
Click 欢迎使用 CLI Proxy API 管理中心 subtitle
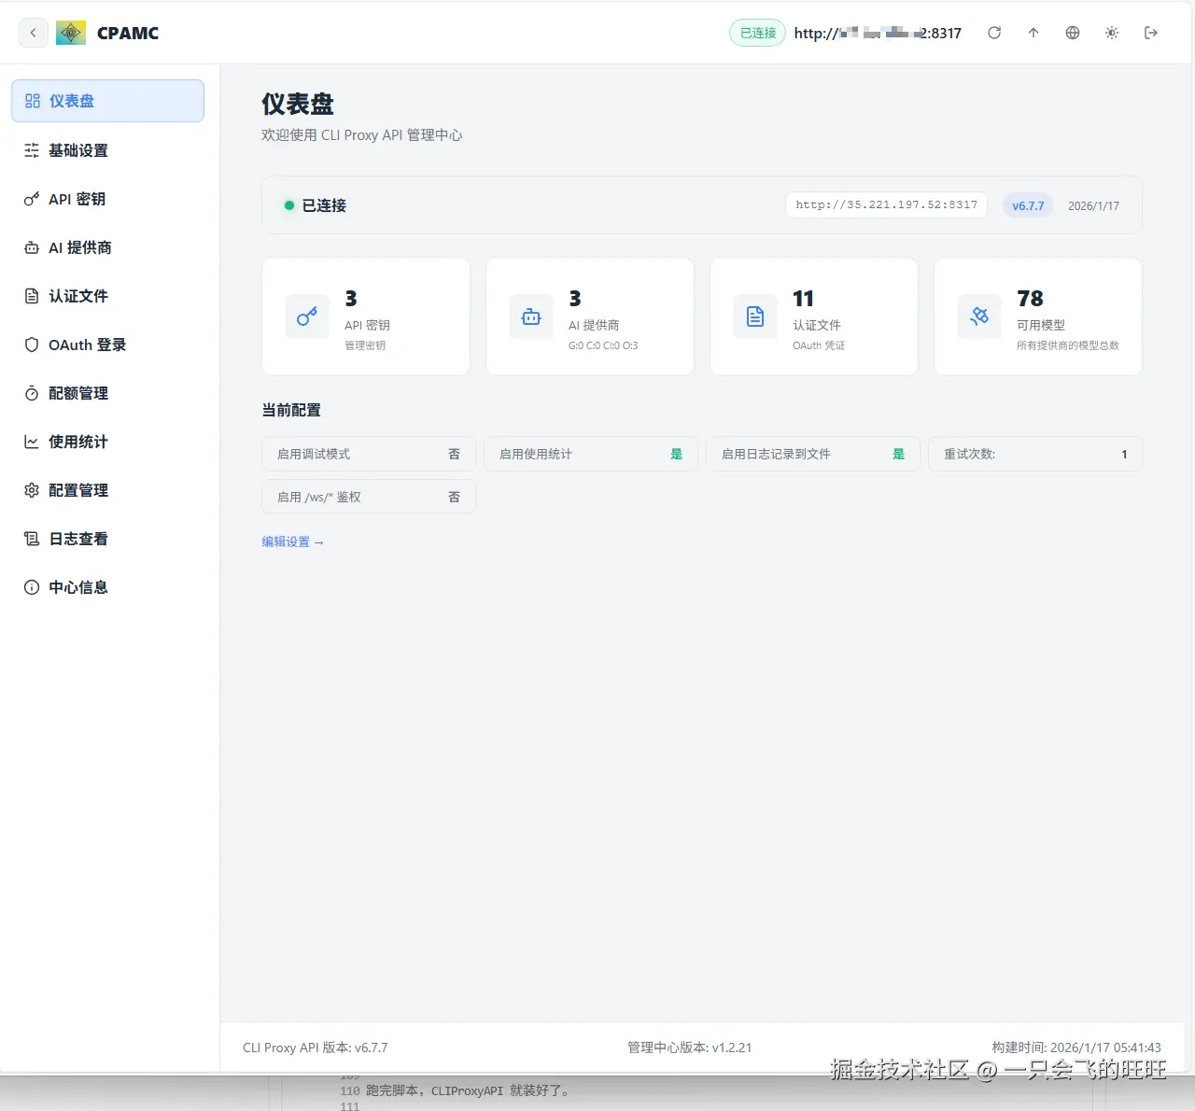point(362,135)
